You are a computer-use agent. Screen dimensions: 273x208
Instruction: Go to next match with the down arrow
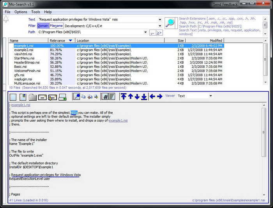[x=137, y=96]
